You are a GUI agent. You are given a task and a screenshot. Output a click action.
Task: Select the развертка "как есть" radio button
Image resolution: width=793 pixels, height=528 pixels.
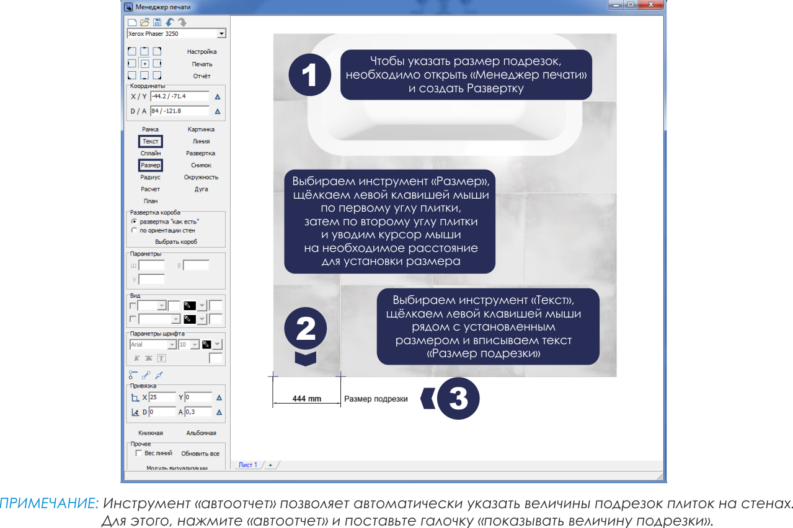coord(134,221)
